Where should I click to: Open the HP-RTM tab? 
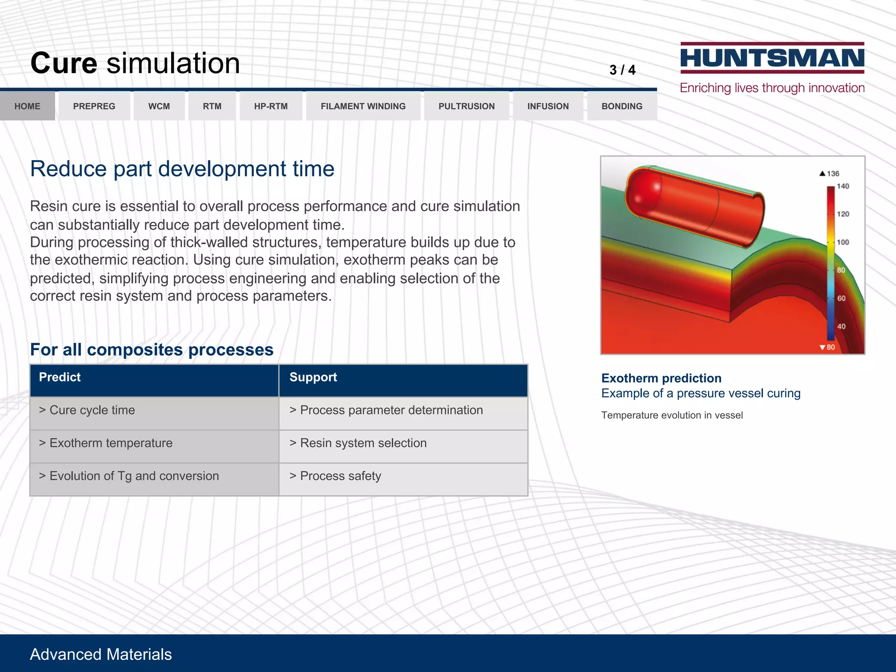pyautogui.click(x=271, y=106)
